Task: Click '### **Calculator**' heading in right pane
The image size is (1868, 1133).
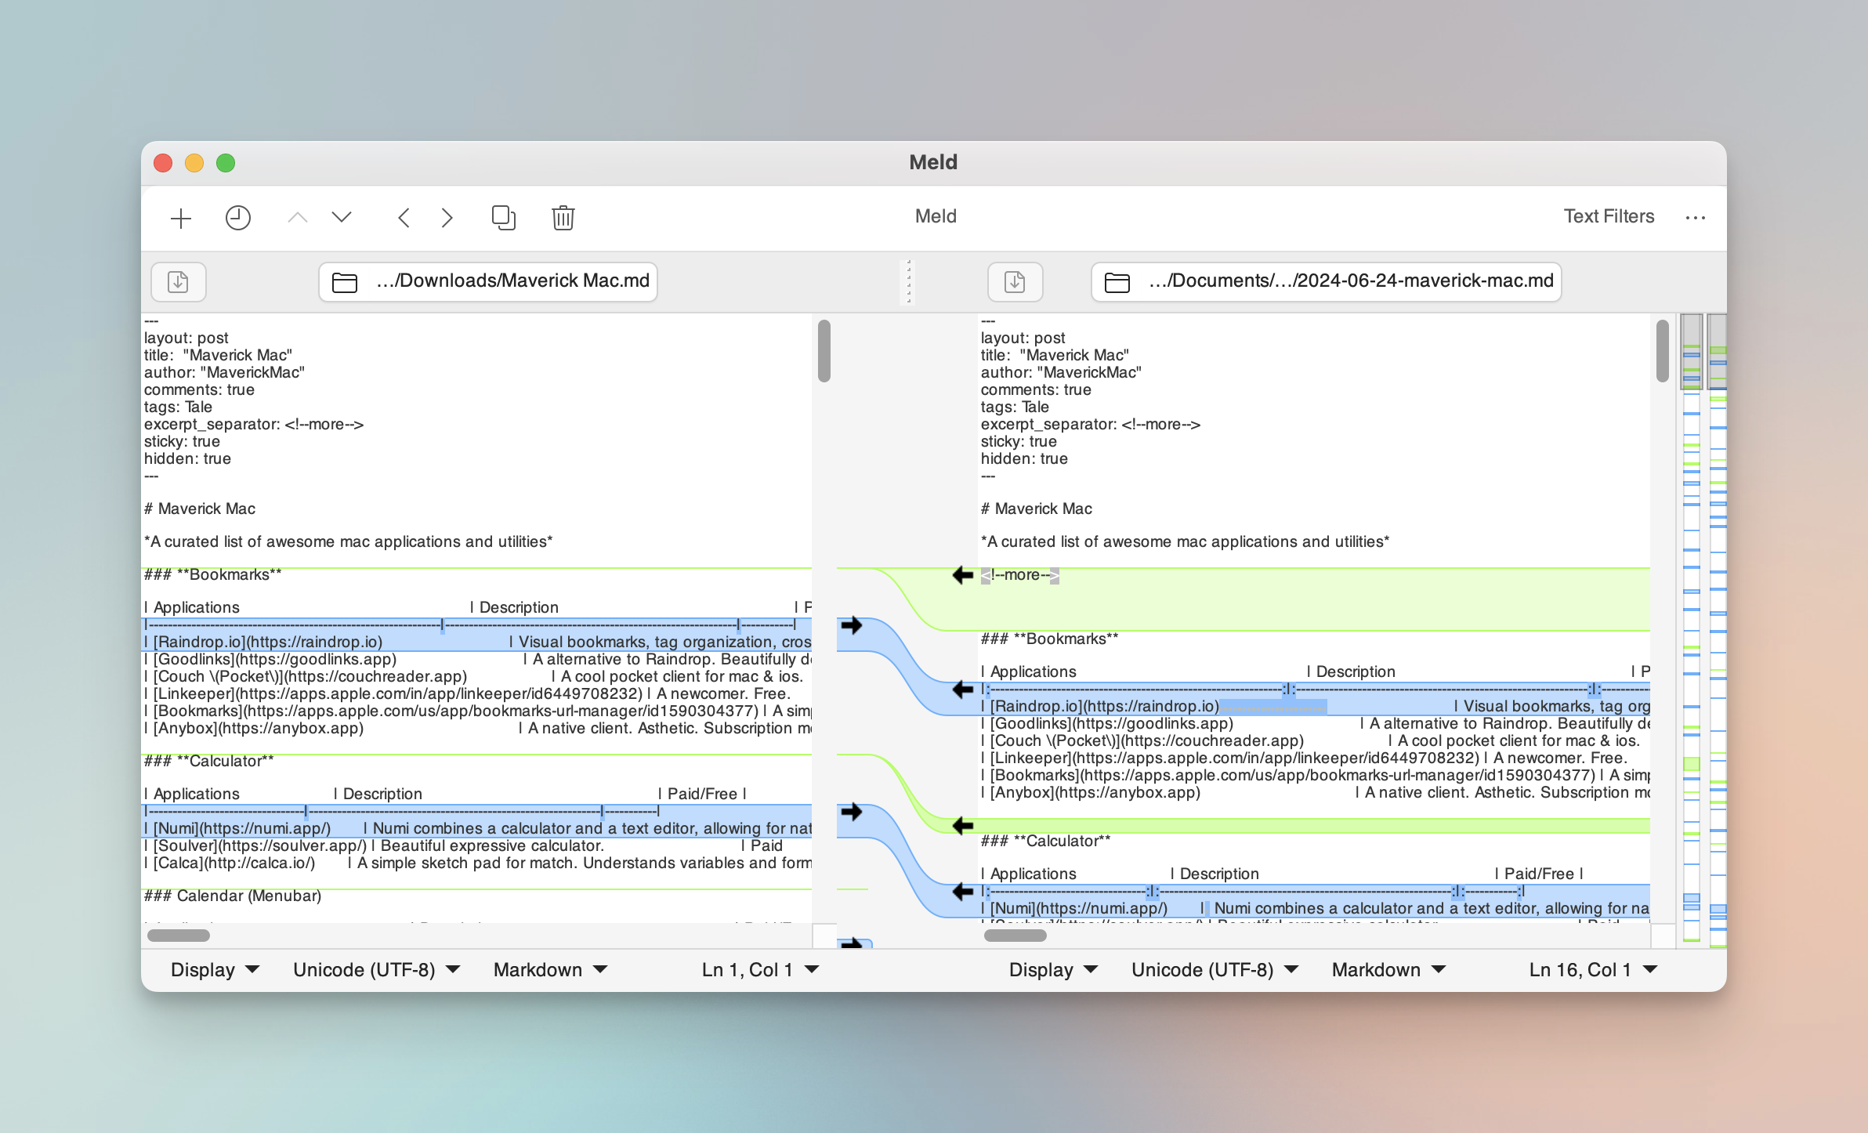Action: pyautogui.click(x=1045, y=841)
